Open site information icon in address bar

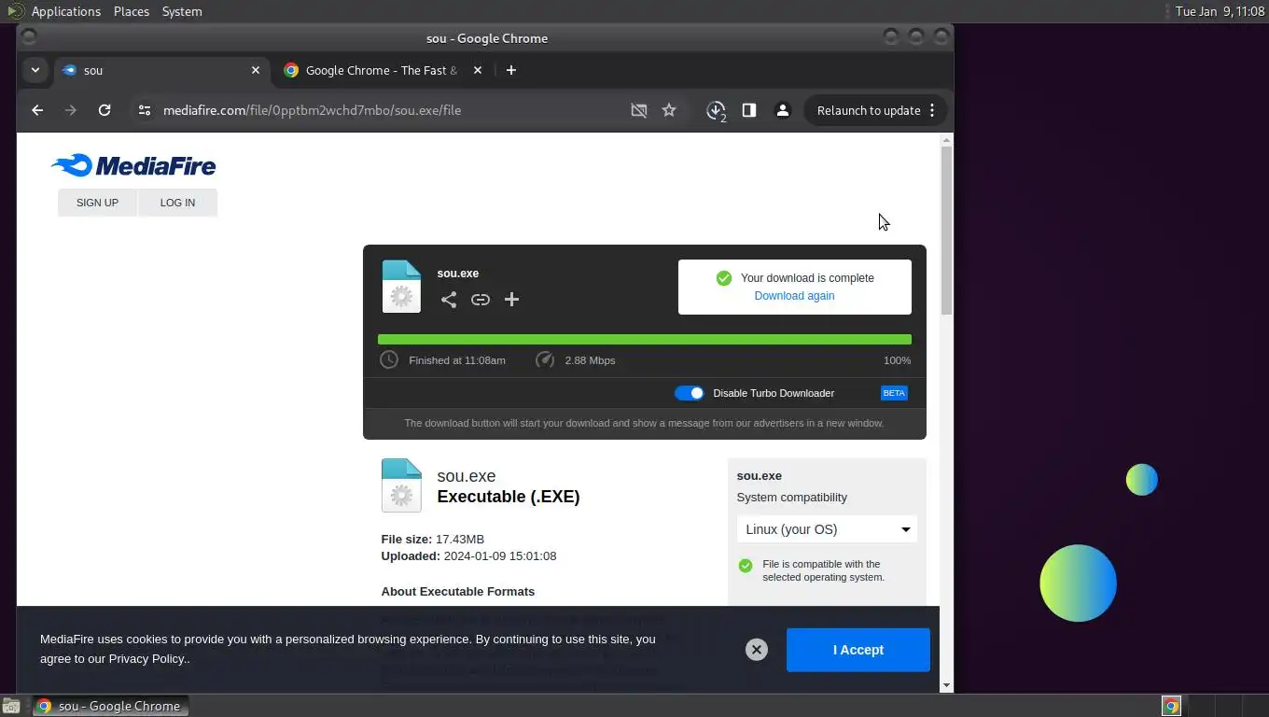144,110
